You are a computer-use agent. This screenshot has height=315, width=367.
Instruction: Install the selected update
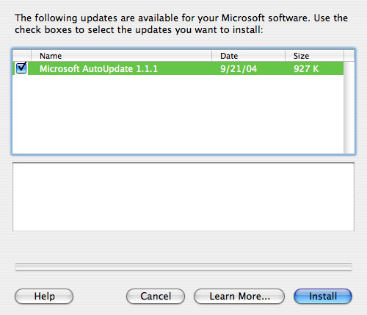323,296
